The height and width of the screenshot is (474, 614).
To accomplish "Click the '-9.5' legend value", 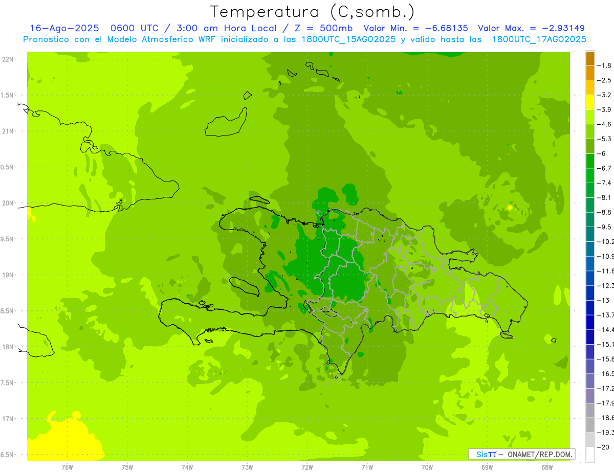I will [x=605, y=227].
